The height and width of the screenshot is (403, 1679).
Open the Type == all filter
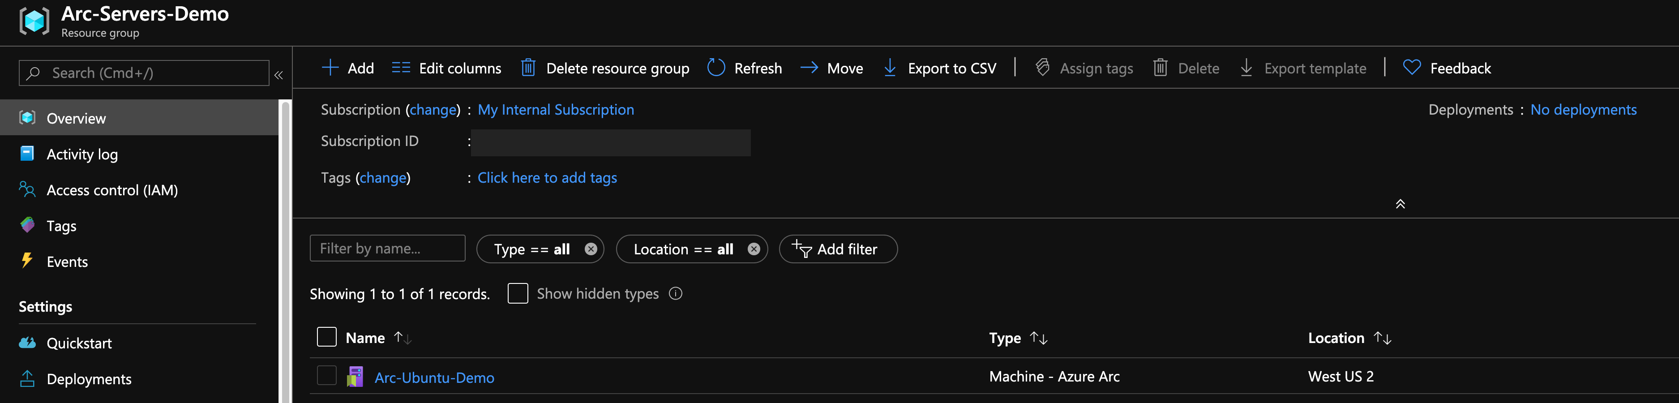pyautogui.click(x=532, y=249)
